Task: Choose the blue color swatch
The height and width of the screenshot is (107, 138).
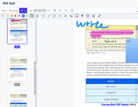Action: pos(23,16)
